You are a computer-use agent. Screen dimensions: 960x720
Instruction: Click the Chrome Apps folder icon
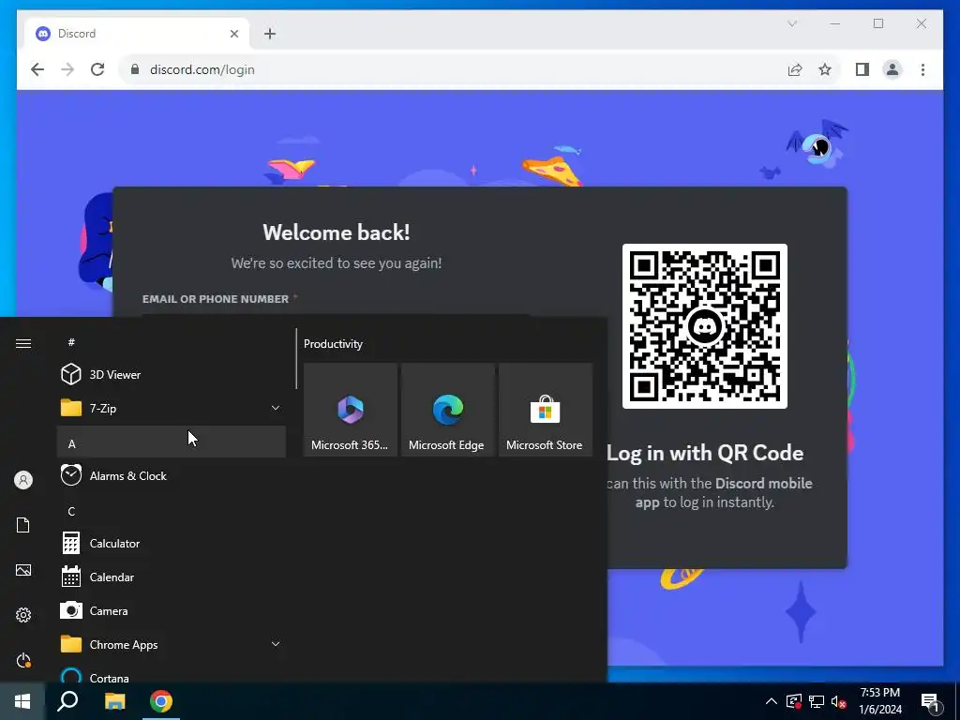pyautogui.click(x=71, y=644)
